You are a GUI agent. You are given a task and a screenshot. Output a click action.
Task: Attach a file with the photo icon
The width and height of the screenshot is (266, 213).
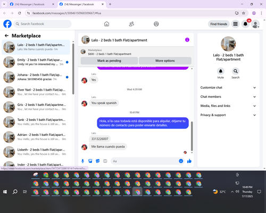coord(90,161)
